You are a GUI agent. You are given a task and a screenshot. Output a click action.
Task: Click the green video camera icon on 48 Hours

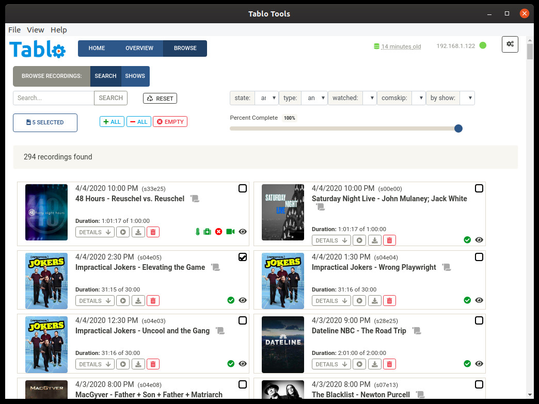click(230, 232)
